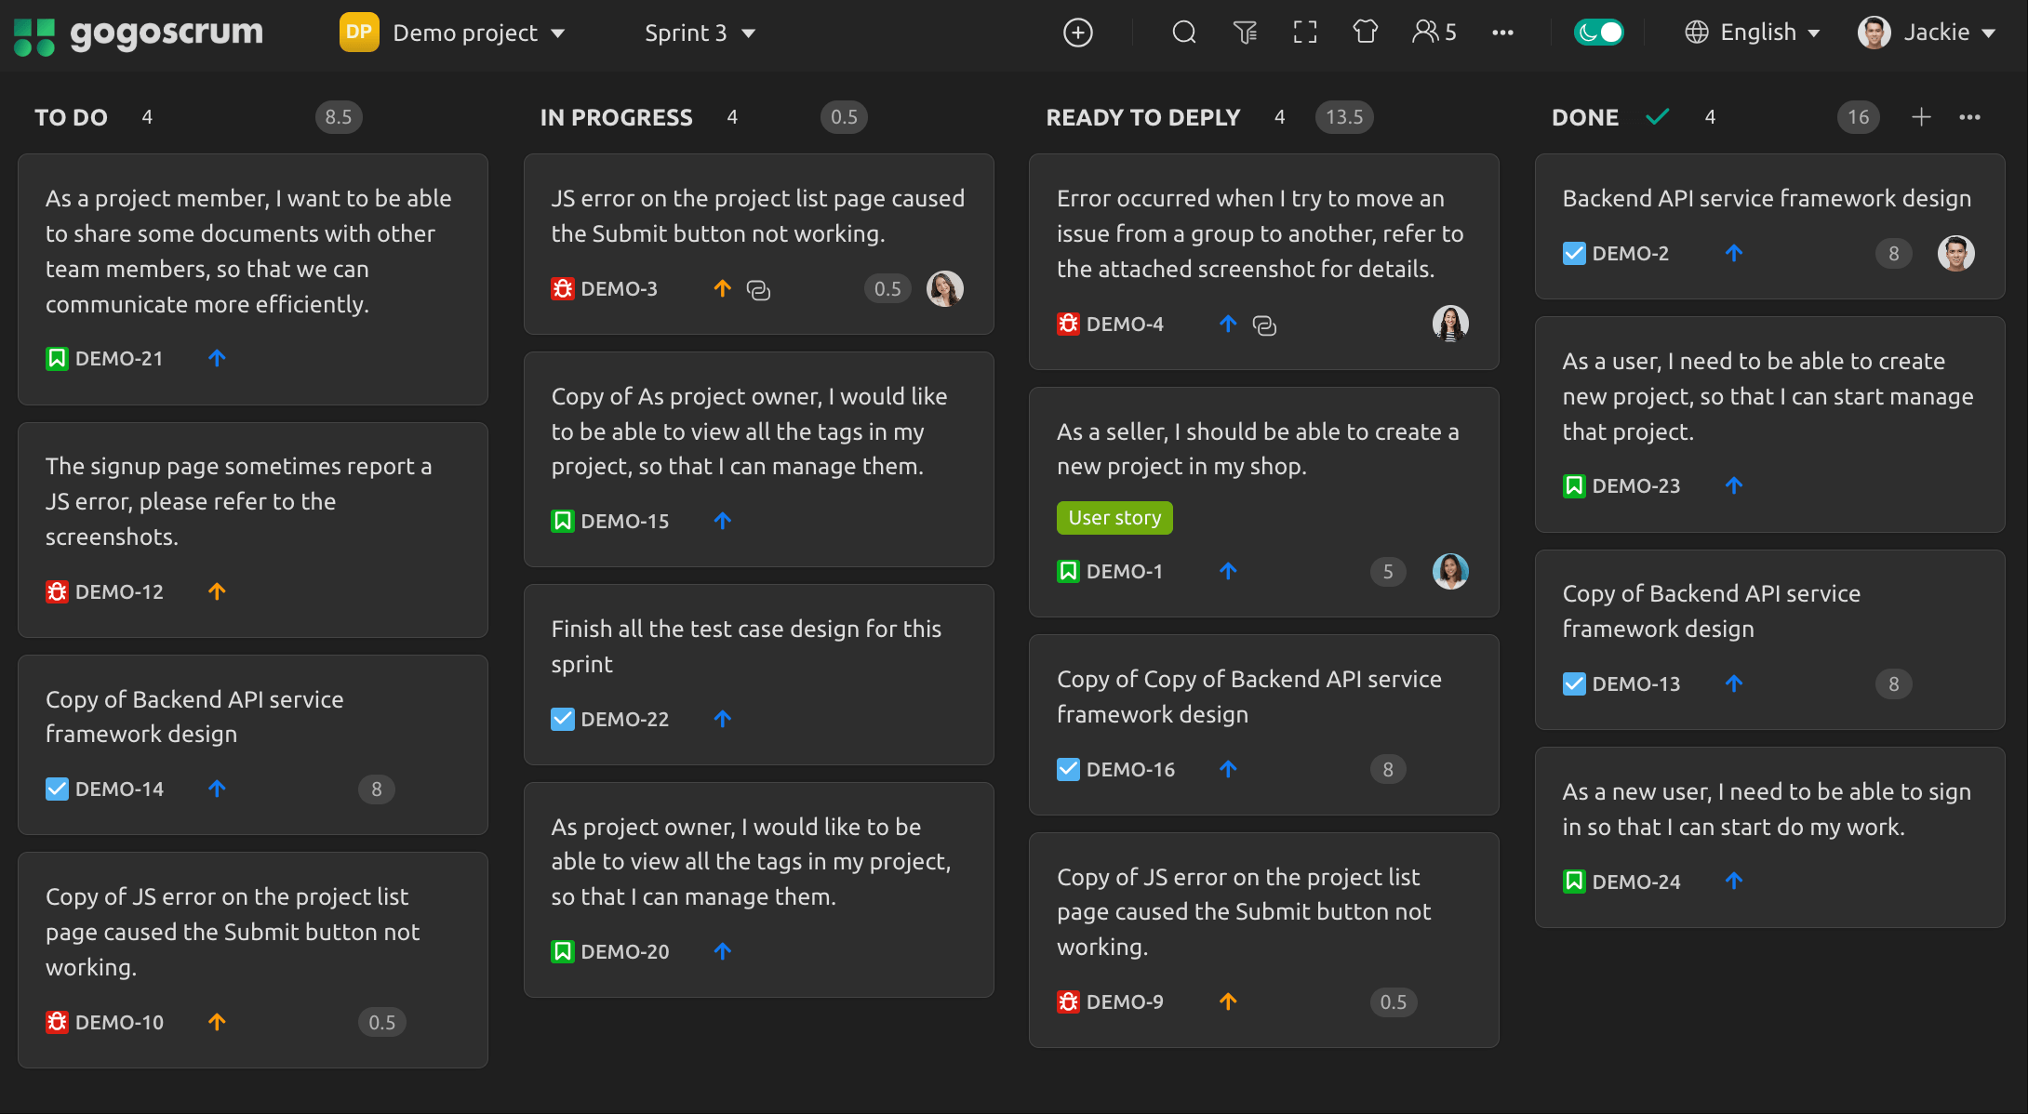The image size is (2028, 1114).
Task: Click the DEMO-22 task checkbox icon
Action: tap(562, 719)
